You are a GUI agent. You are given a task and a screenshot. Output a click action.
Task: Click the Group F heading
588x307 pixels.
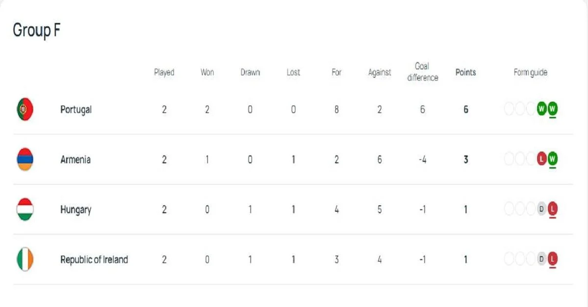36,30
